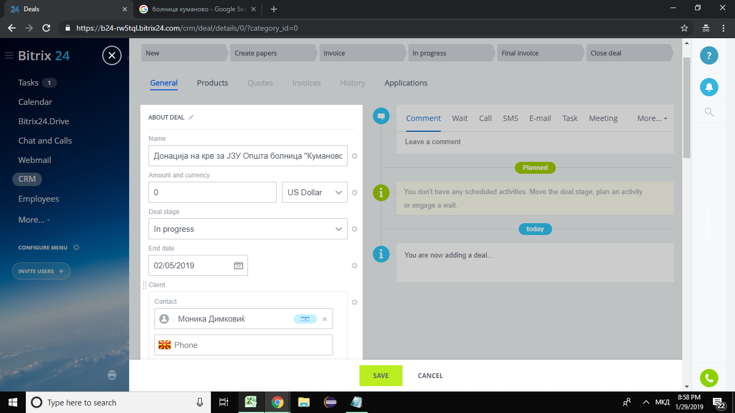The image size is (735, 413).
Task: Expand the More... activity options
Action: tap(652, 118)
